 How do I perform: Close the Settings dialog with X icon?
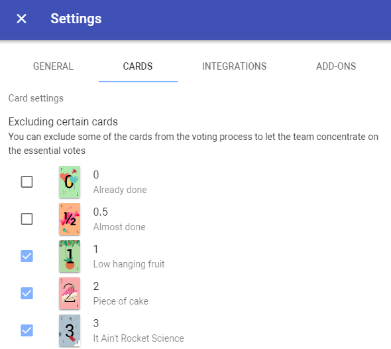[21, 19]
